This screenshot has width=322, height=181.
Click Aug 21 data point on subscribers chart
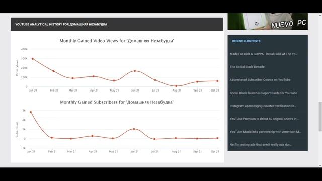pos(176,138)
